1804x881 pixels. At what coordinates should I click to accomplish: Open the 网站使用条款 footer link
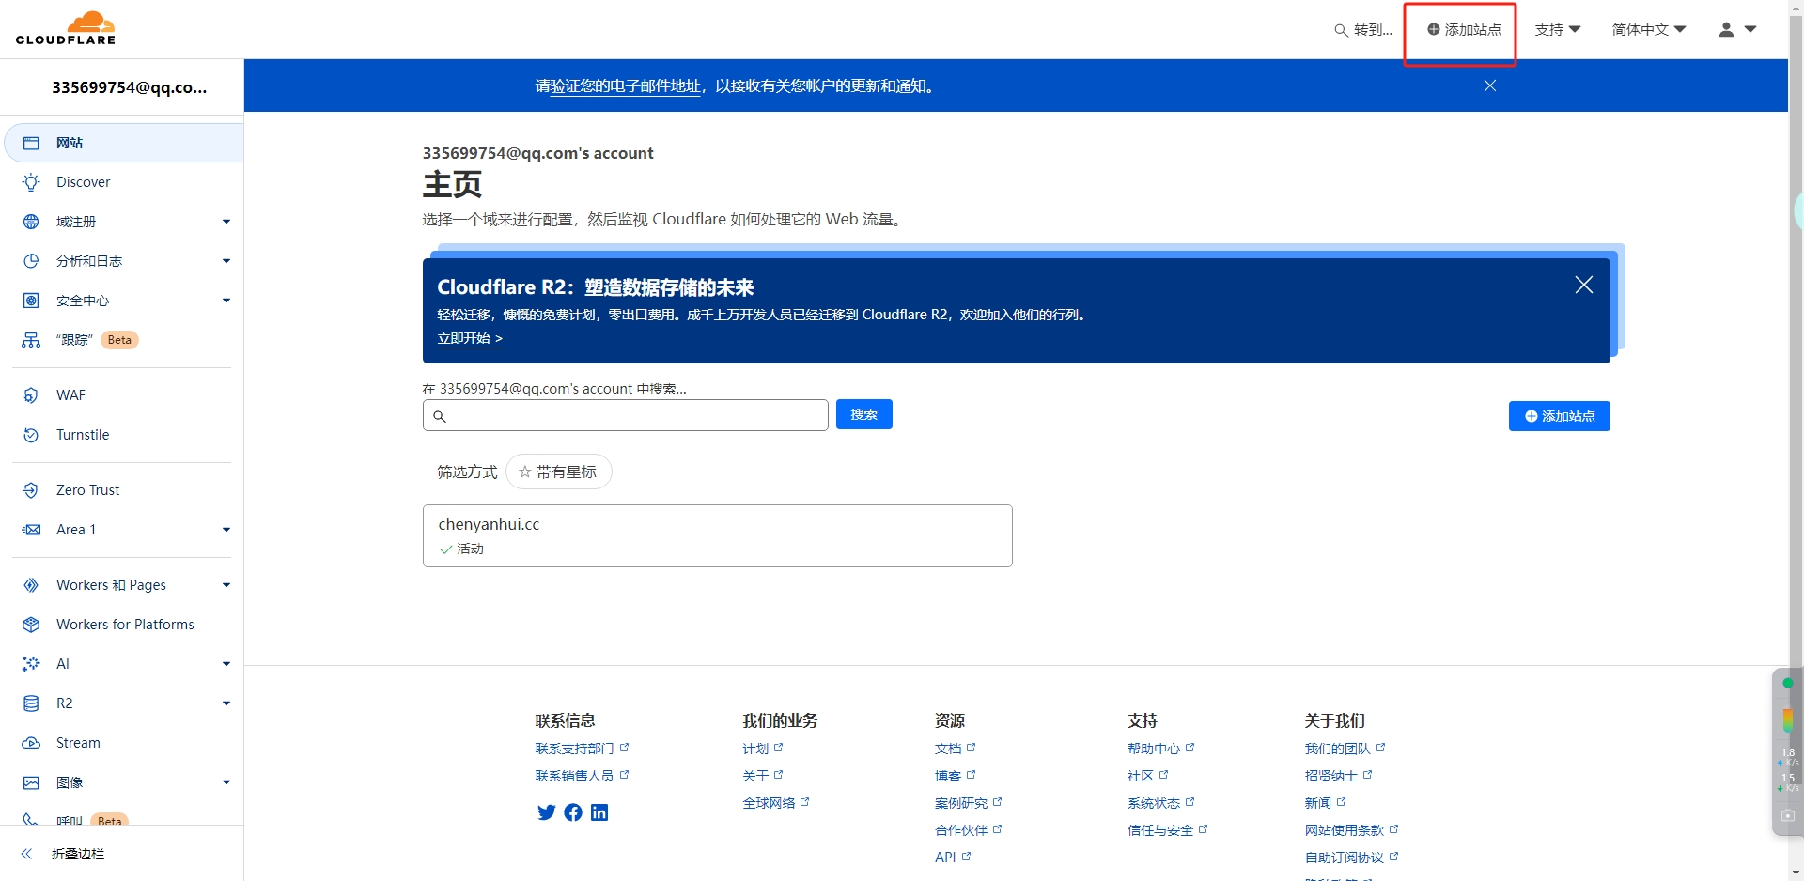click(1352, 830)
